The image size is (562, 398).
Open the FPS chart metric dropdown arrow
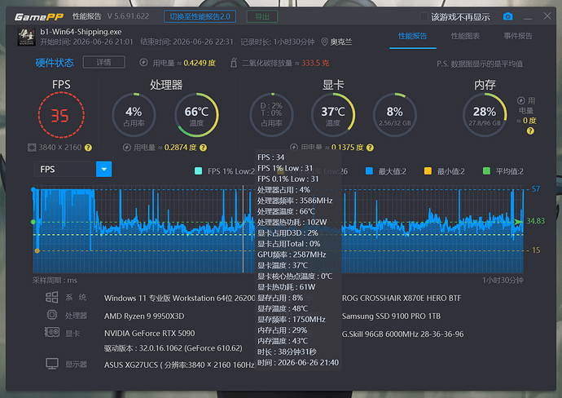click(104, 169)
